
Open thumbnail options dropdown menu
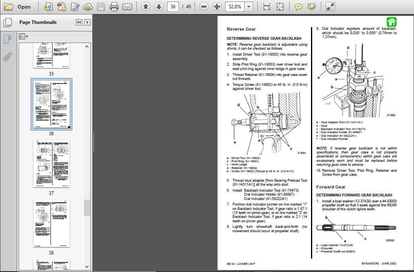point(23,37)
